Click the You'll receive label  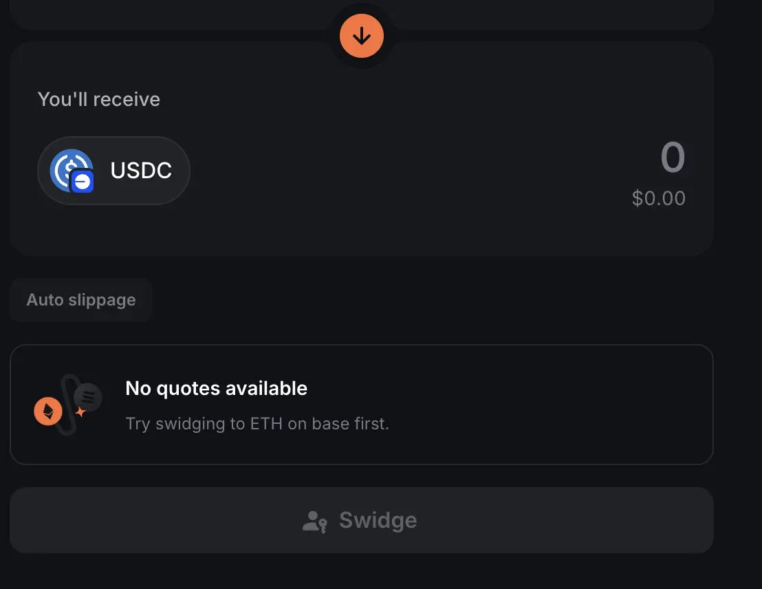[x=98, y=99]
